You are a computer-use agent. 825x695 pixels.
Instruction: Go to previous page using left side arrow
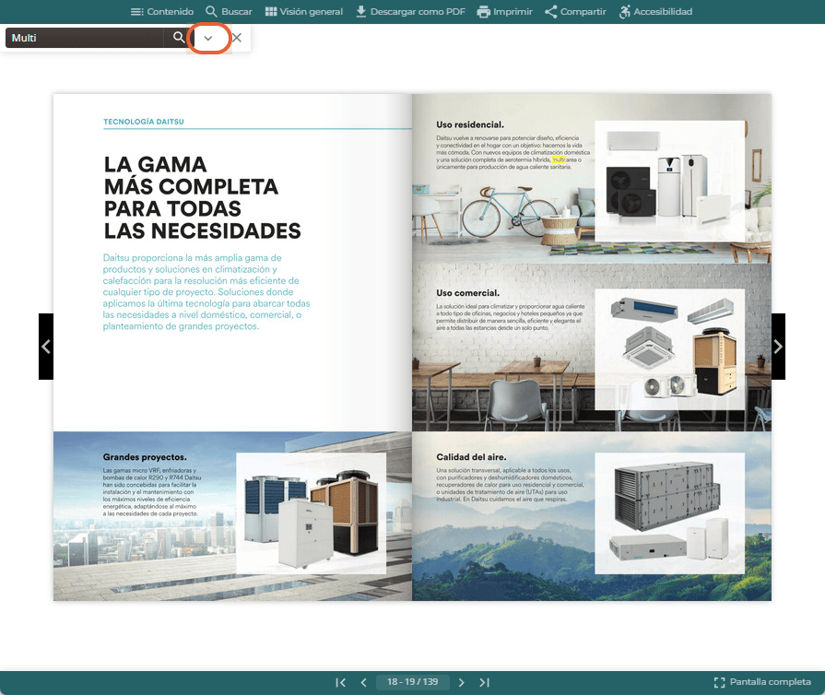(x=46, y=347)
